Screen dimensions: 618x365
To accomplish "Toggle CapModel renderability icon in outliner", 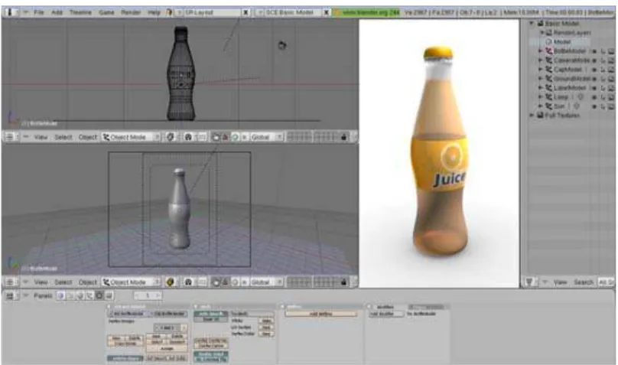I will (611, 70).
